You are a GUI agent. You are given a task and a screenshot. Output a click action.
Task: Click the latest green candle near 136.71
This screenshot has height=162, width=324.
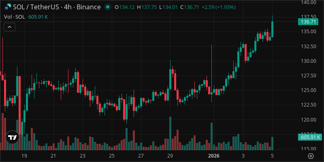pos(272,29)
